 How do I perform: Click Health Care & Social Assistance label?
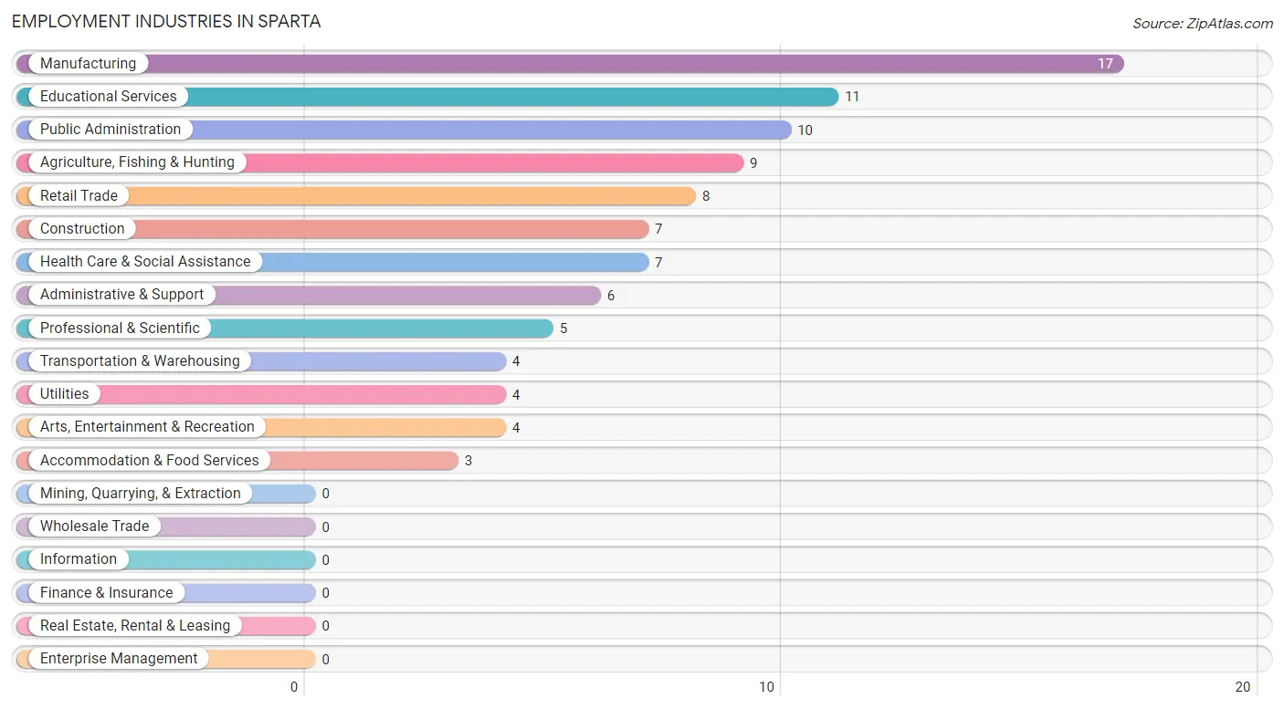145,261
